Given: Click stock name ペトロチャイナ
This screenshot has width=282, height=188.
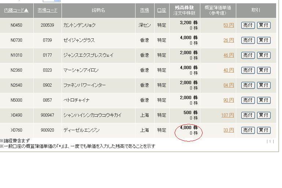Looking at the screenshot, I should [77, 100].
